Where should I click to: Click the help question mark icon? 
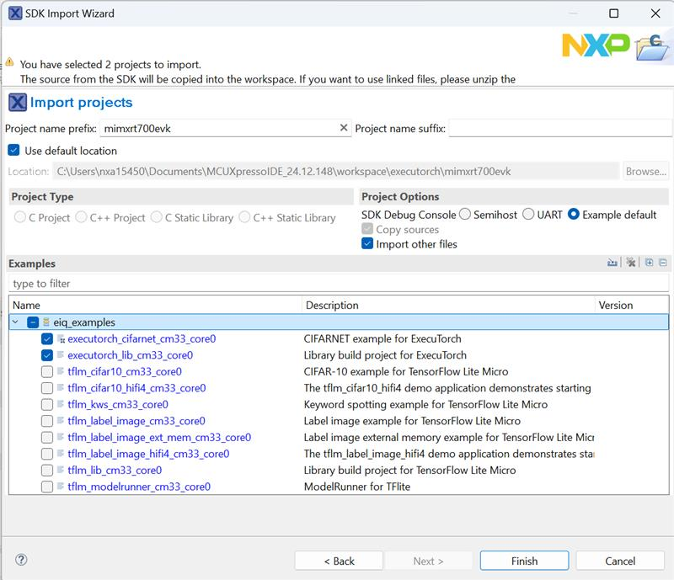(22, 560)
